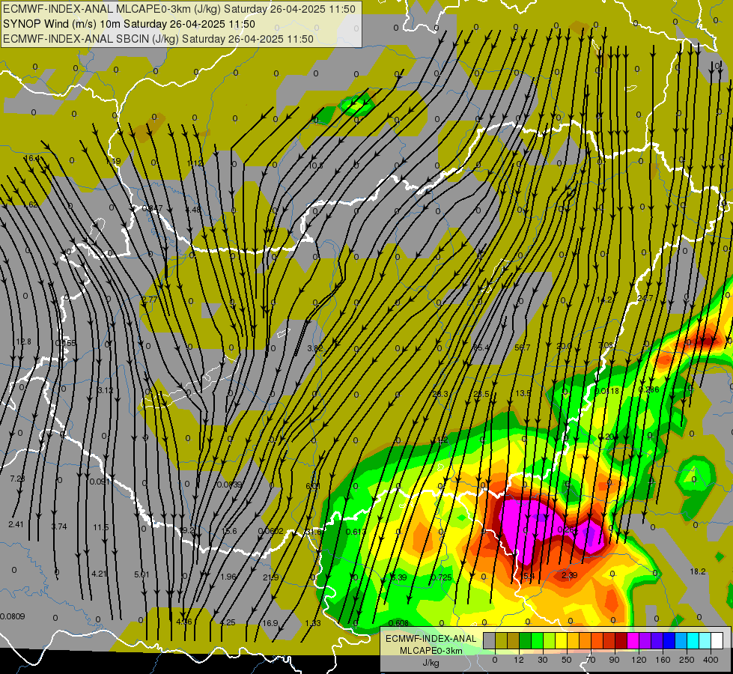Click the 31.6 value on the map
The image size is (733, 674).
[313, 532]
